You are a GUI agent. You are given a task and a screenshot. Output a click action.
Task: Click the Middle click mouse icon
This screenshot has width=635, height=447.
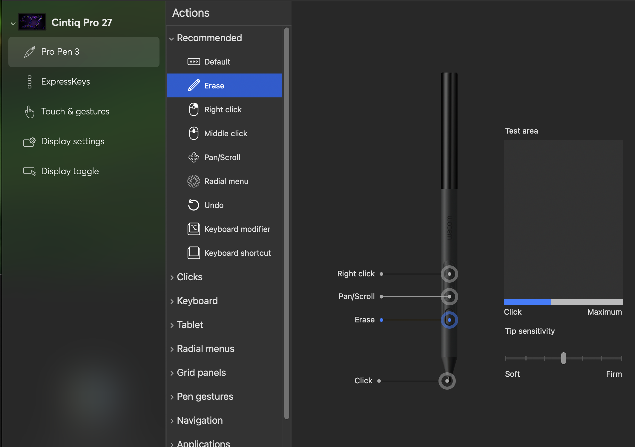(x=194, y=133)
